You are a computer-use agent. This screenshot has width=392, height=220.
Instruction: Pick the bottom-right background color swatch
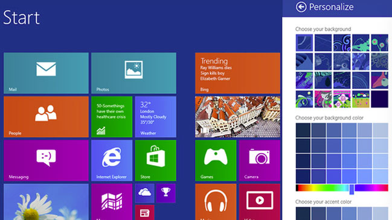[x=381, y=177]
